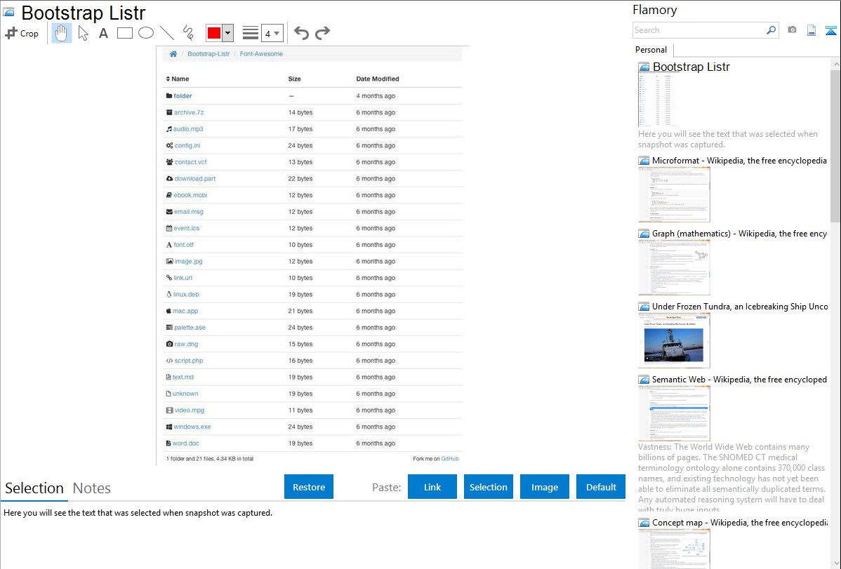Screen dimensions: 841x569
Task: Click the image.jpg file name
Action: tap(188, 262)
